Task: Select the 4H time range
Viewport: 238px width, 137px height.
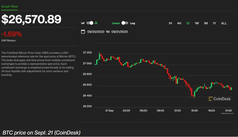Action: pyautogui.click(x=179, y=23)
